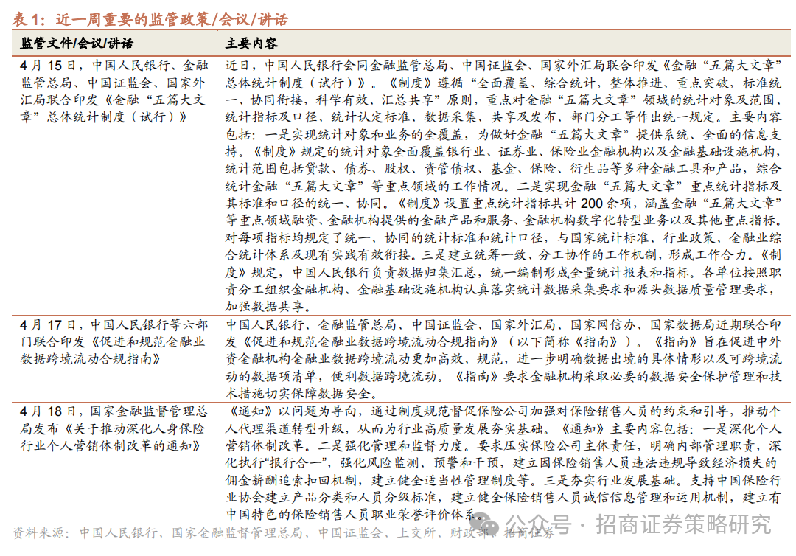Click the main-content paragraph starting "近日，中国人民银行会同"
This screenshot has width=796, height=556.
[x=503, y=186]
